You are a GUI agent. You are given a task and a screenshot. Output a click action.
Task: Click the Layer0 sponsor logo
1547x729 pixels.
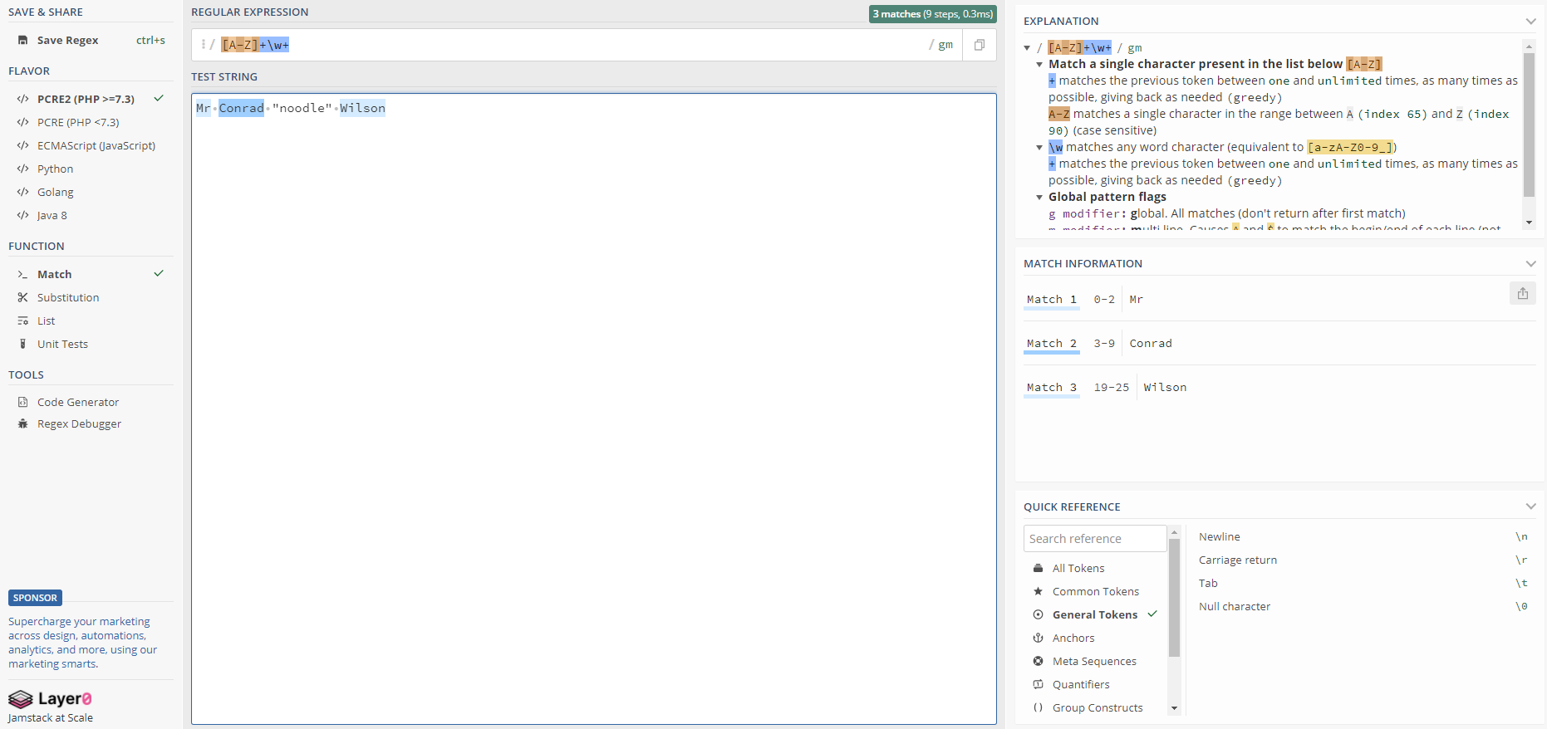click(x=50, y=699)
